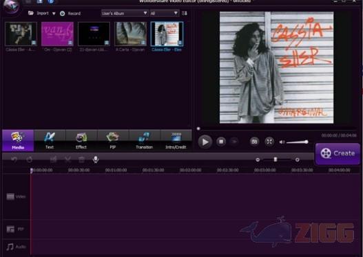Click the Split scissors icon
The image size is (363, 257).
pyautogui.click(x=68, y=159)
